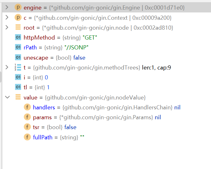
Task: Select the tsr field name
Action: [36, 127]
